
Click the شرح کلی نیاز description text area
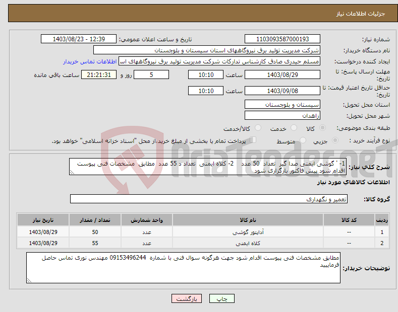pyautogui.click(x=208, y=167)
